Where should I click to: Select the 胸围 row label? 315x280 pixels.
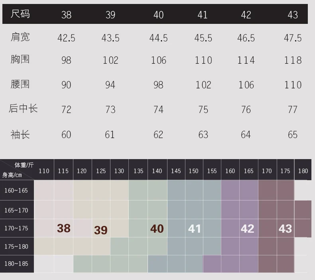[x=20, y=59]
